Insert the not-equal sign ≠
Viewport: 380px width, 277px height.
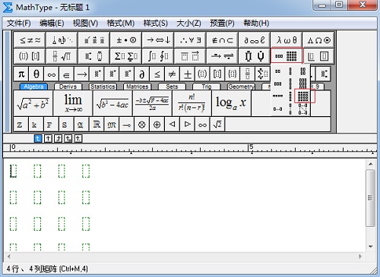coord(172,74)
